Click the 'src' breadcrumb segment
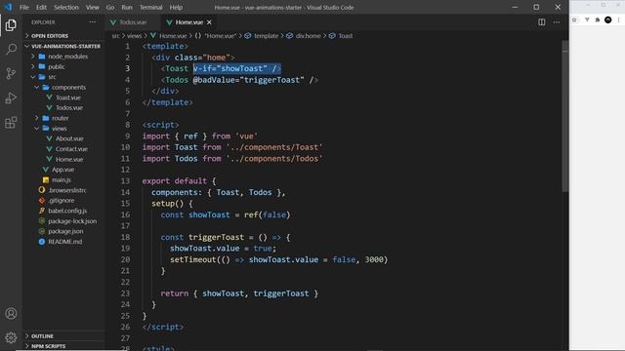The height and width of the screenshot is (351, 625). (115, 36)
